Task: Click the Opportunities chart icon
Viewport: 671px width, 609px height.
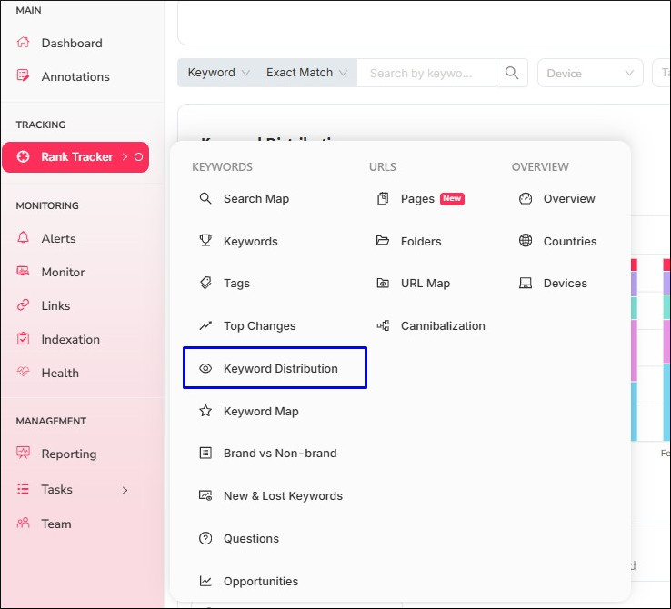Action: (x=205, y=580)
